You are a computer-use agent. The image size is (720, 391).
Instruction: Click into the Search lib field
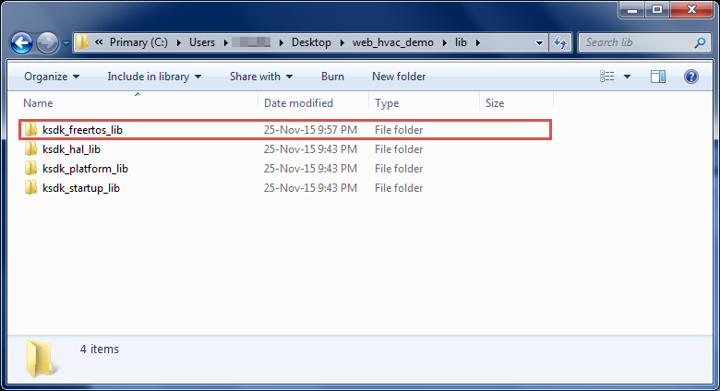[637, 42]
